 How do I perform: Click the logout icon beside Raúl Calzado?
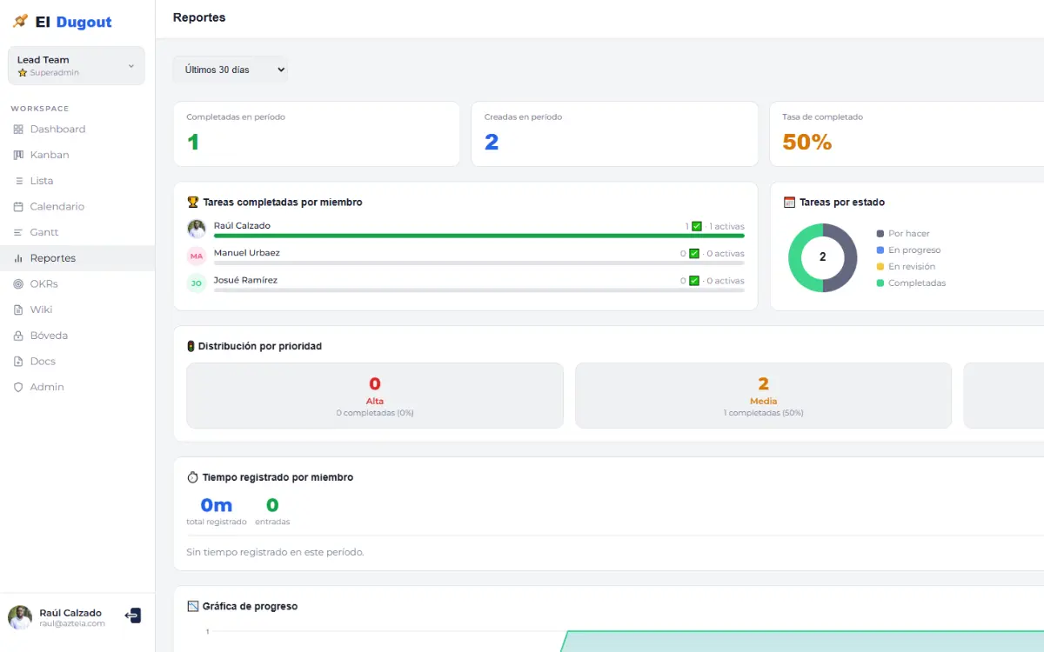click(133, 615)
